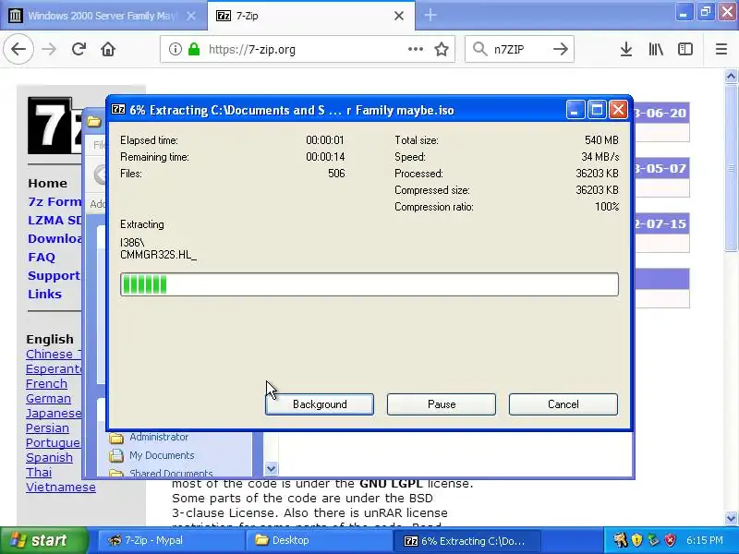Cancel the extraction
The image size is (739, 554).
[x=563, y=404]
